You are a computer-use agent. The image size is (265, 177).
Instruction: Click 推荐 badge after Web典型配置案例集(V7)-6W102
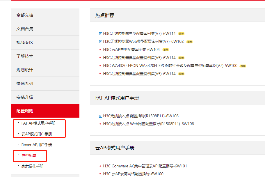(x=189, y=42)
